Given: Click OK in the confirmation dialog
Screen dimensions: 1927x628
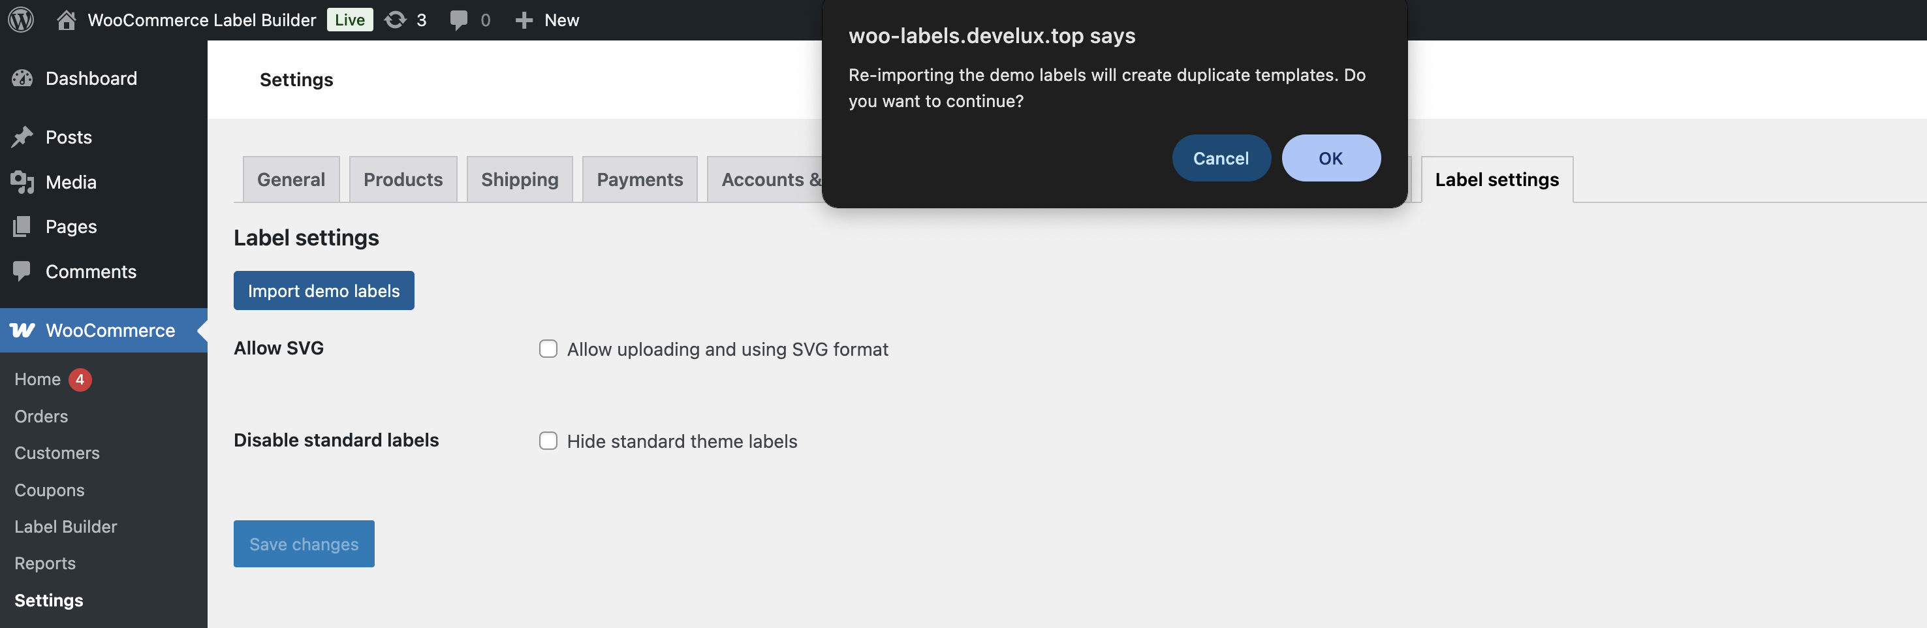Looking at the screenshot, I should pos(1331,158).
